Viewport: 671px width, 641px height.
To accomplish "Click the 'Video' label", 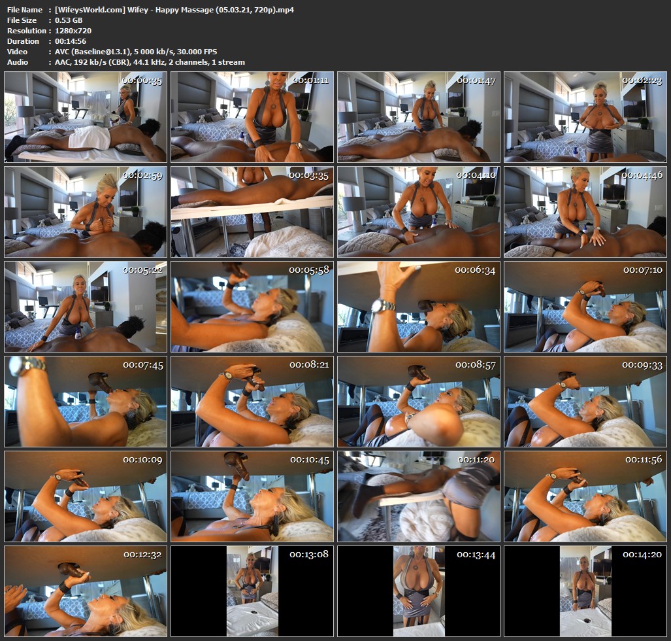I will tap(17, 52).
